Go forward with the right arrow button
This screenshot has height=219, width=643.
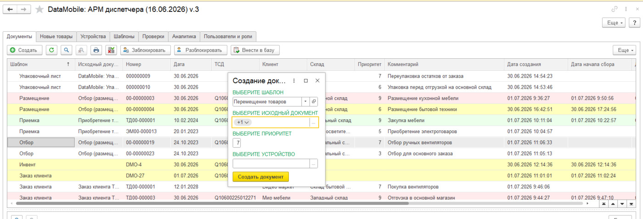24,9
